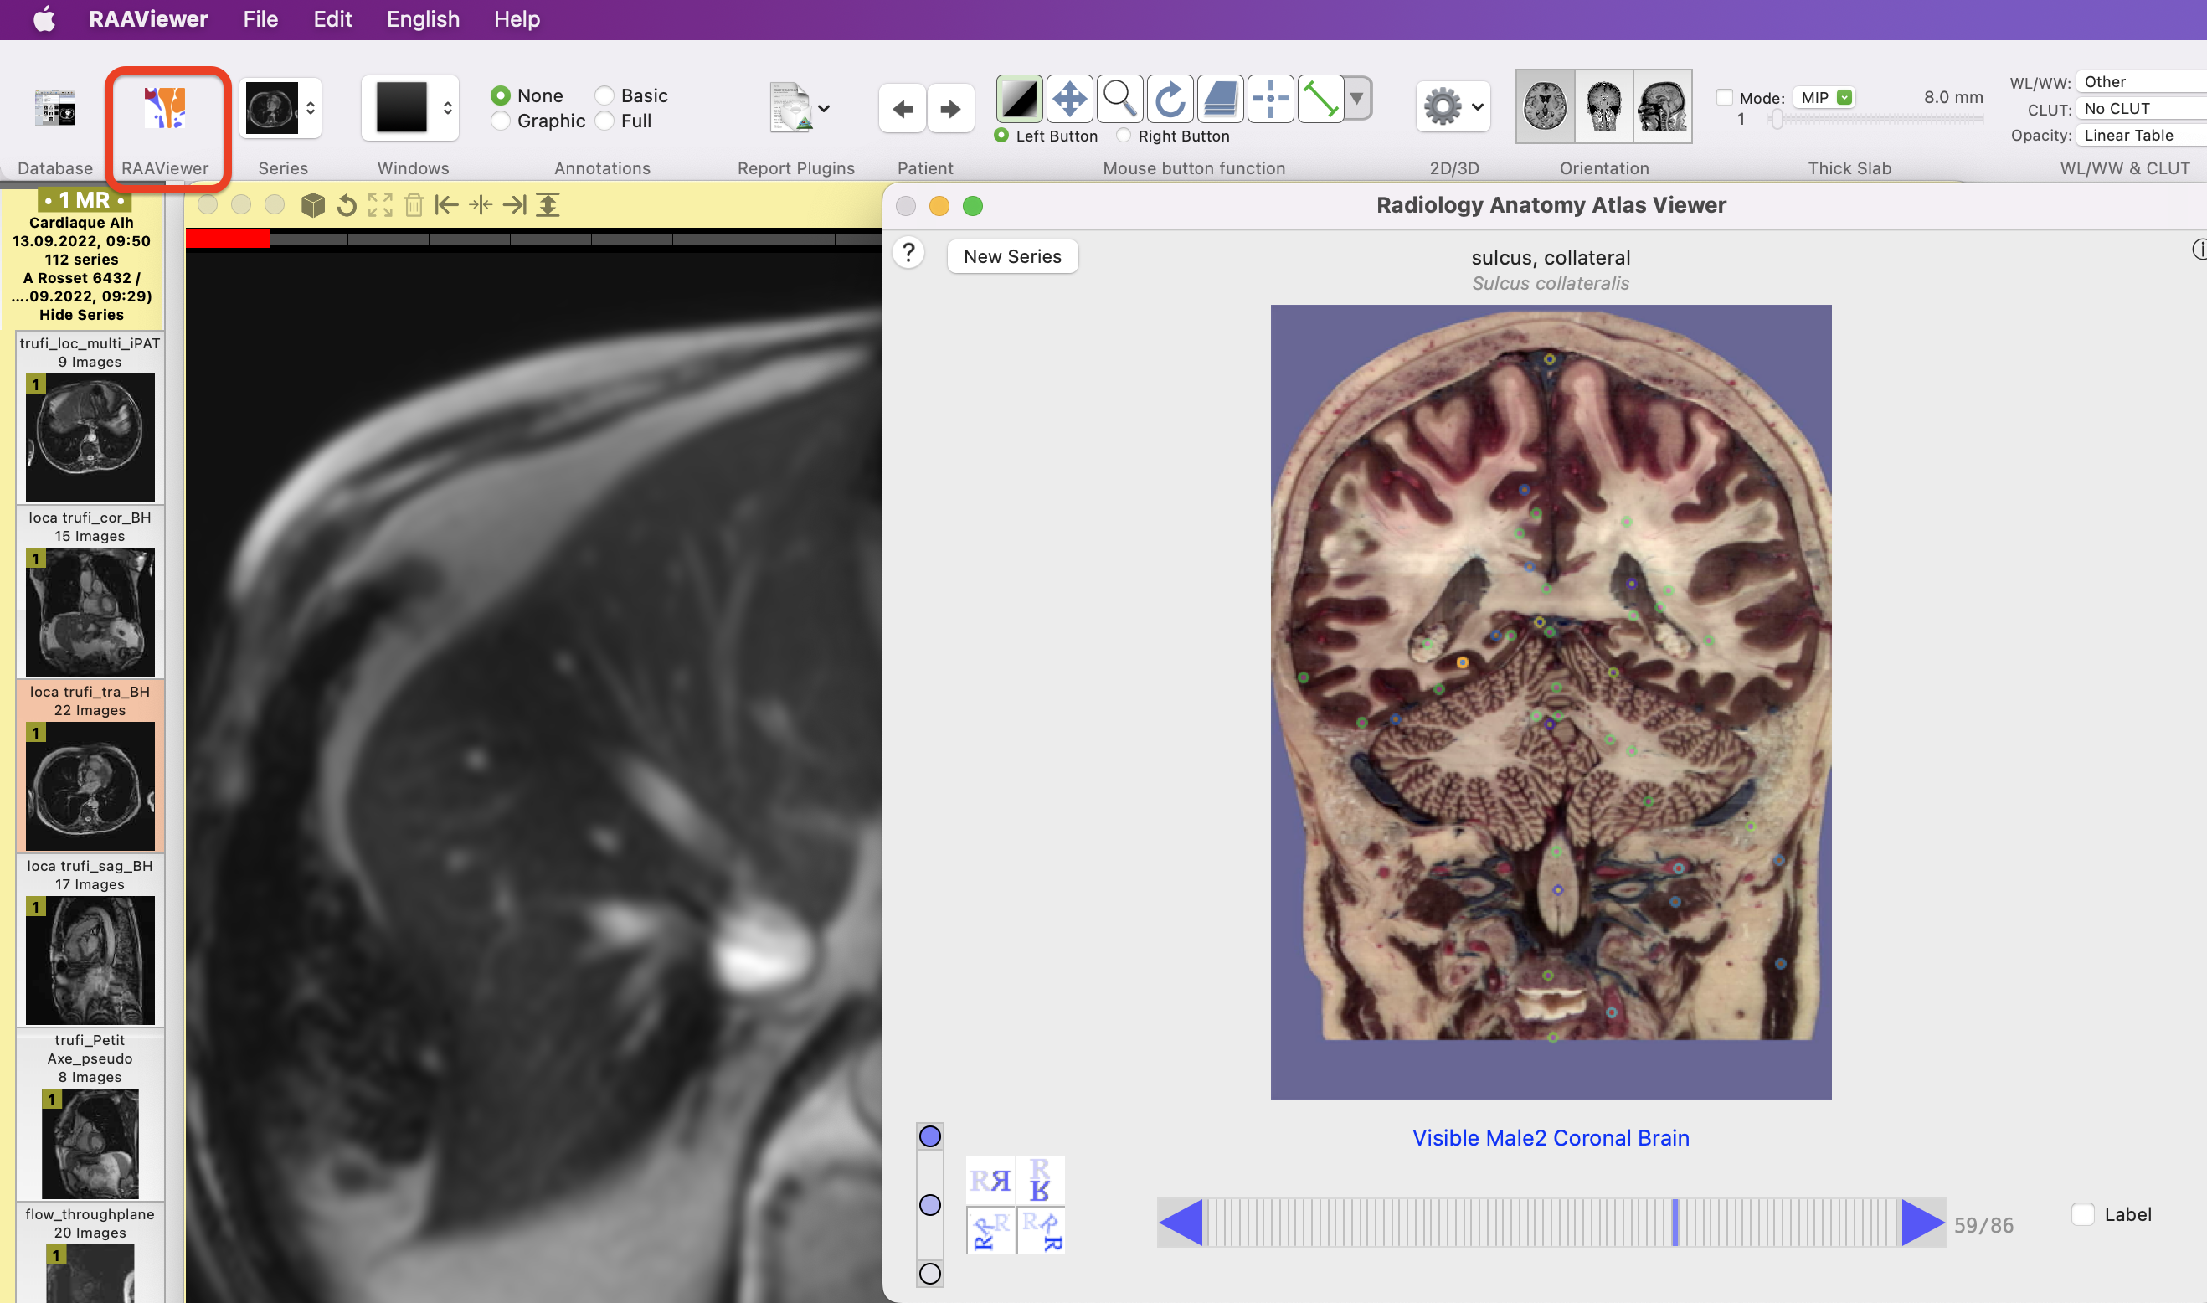Select None annotations radio button

[x=501, y=95]
